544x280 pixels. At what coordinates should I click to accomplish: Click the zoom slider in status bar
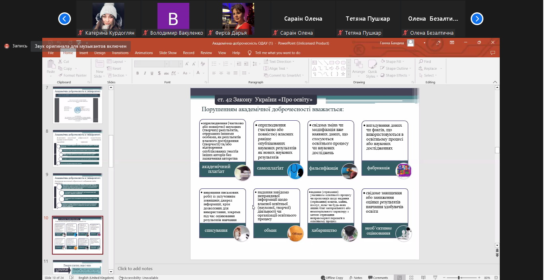(x=459, y=278)
